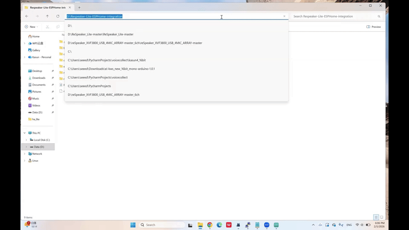Open Downloads in Quick access
Screen dimensions: 409x230
38,78
